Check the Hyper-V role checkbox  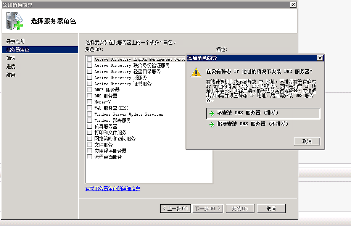[x=89, y=102]
